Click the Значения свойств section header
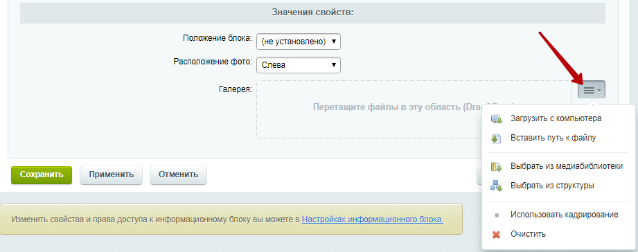The width and height of the screenshot is (638, 252). coord(312,12)
